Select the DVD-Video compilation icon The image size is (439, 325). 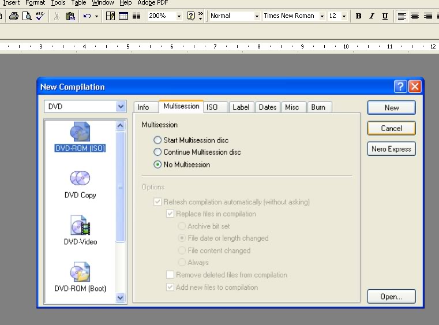[80, 225]
